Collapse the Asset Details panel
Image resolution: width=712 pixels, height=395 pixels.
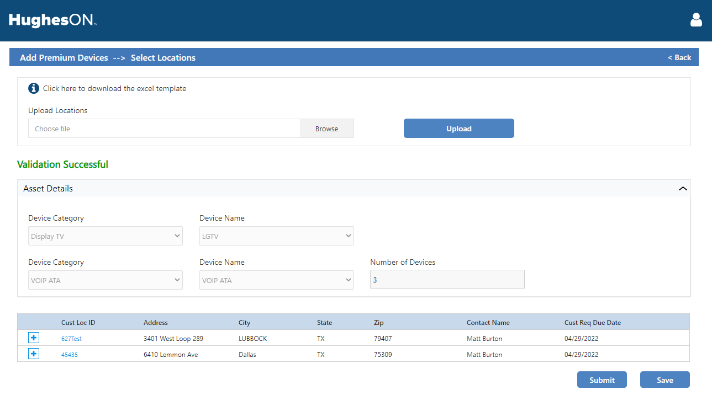coord(683,189)
